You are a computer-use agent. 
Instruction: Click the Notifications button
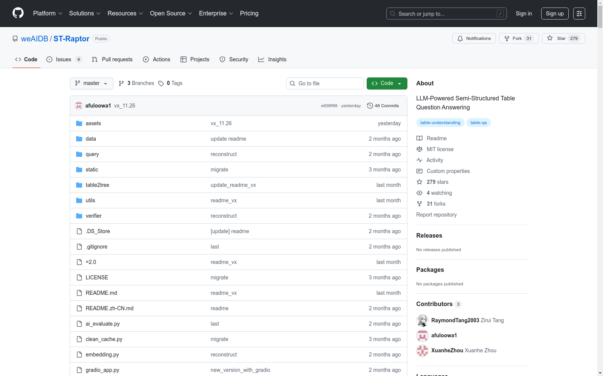(474, 38)
